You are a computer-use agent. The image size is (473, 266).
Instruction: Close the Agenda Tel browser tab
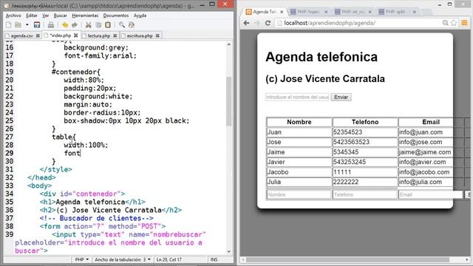pyautogui.click(x=282, y=12)
